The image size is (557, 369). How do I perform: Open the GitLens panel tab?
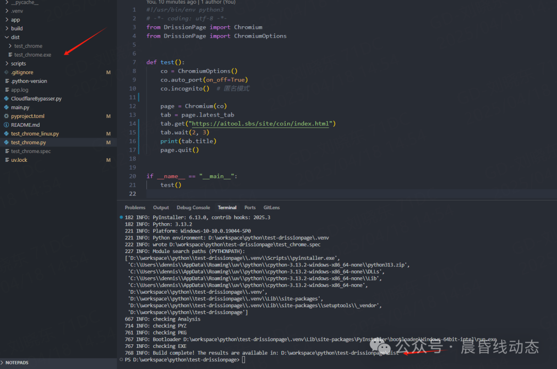pos(271,208)
